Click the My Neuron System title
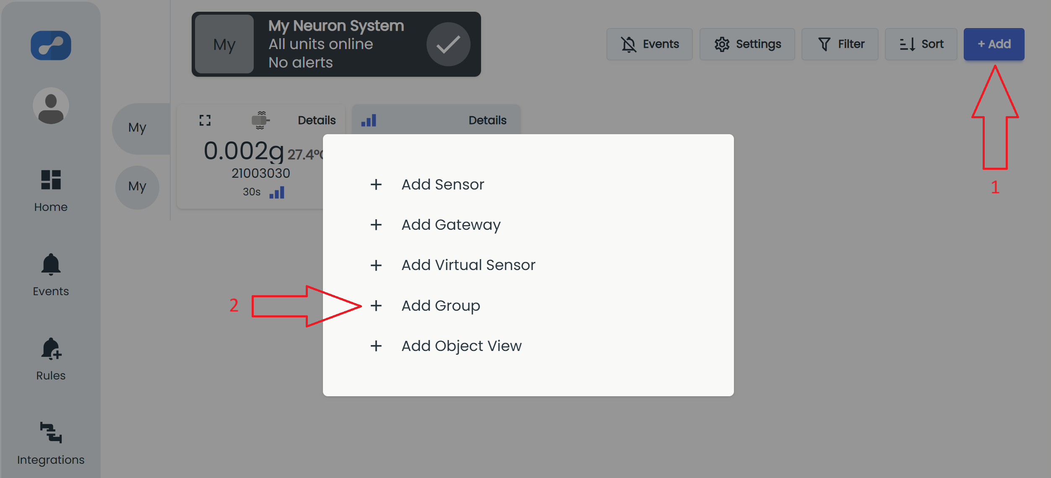 tap(336, 26)
